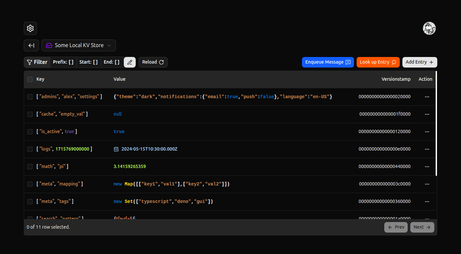
Task: Open the settings gear
Action: tap(30, 28)
